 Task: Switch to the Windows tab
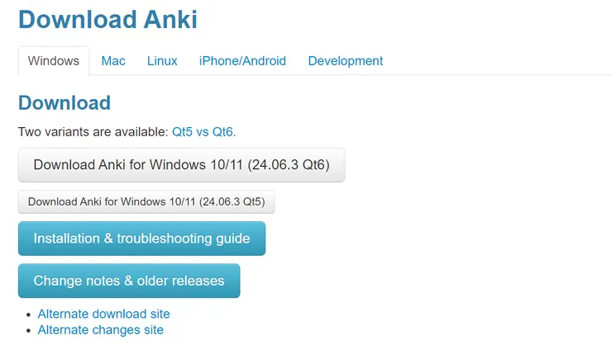point(54,61)
